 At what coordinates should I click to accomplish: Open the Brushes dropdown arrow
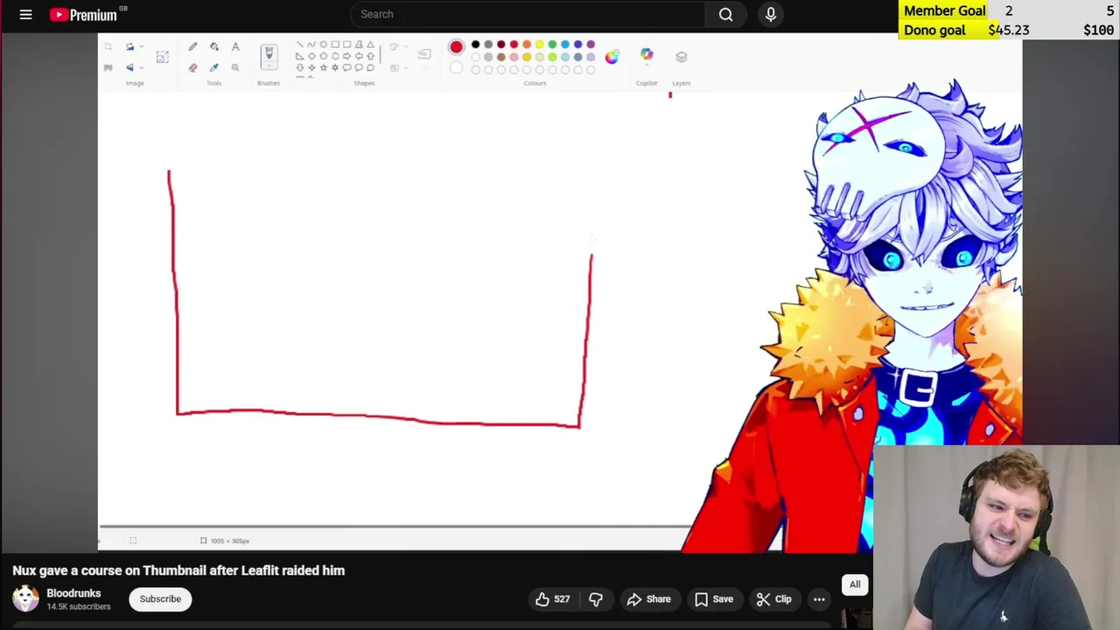tap(269, 66)
